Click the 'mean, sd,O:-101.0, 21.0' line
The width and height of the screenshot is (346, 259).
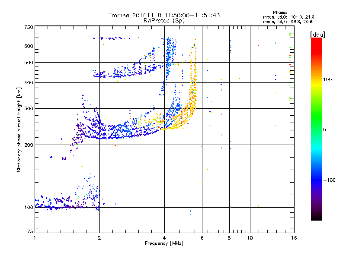click(x=288, y=17)
